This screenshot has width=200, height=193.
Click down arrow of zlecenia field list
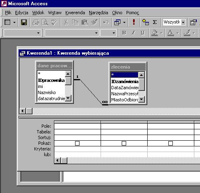click(x=142, y=99)
